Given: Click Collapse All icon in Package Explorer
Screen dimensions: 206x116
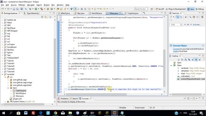Looking at the screenshot, I should (x=42, y=17).
